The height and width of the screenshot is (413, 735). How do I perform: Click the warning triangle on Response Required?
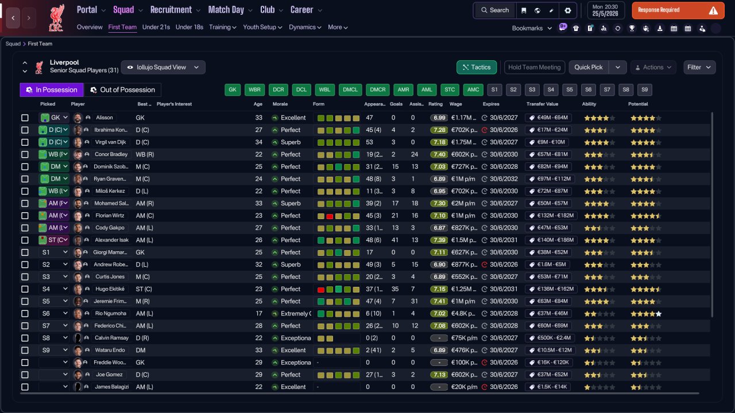(713, 10)
